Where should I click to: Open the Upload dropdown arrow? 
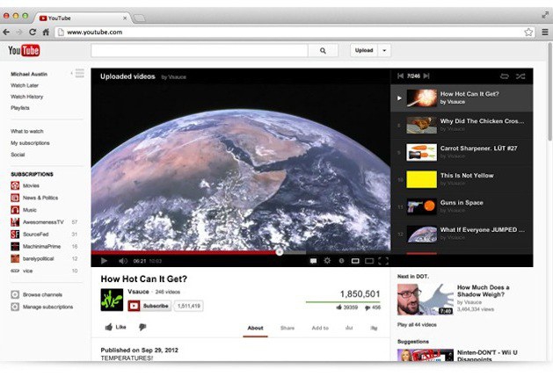coord(384,50)
